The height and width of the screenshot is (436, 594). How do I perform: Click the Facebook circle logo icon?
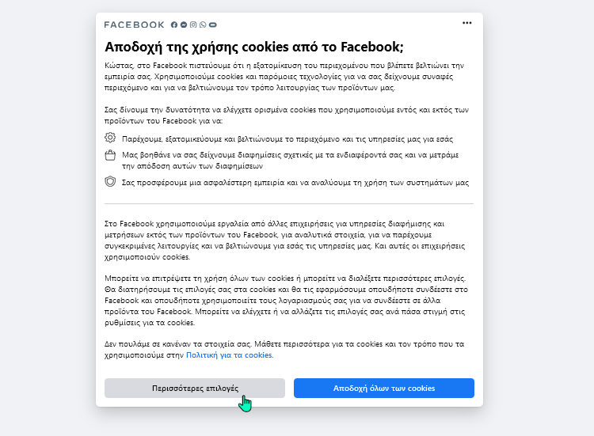pyautogui.click(x=174, y=25)
